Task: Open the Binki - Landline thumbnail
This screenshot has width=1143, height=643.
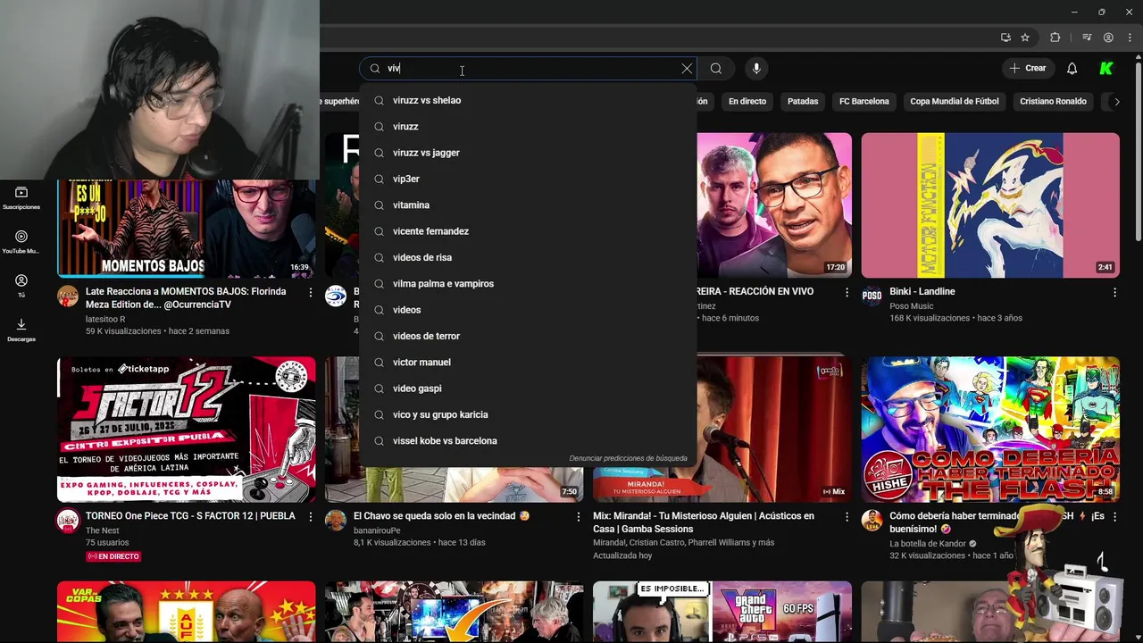Action: pos(990,205)
